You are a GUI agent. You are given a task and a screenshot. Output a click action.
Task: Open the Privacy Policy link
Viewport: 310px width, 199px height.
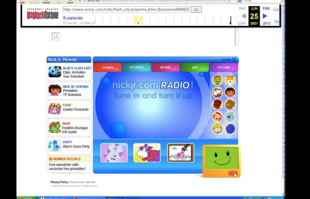pyautogui.click(x=59, y=182)
